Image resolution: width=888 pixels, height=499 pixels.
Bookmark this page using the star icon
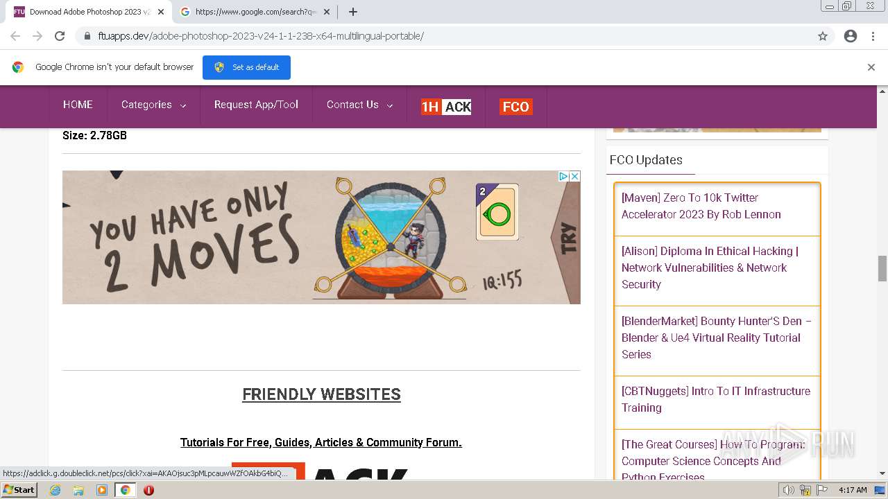(x=823, y=36)
